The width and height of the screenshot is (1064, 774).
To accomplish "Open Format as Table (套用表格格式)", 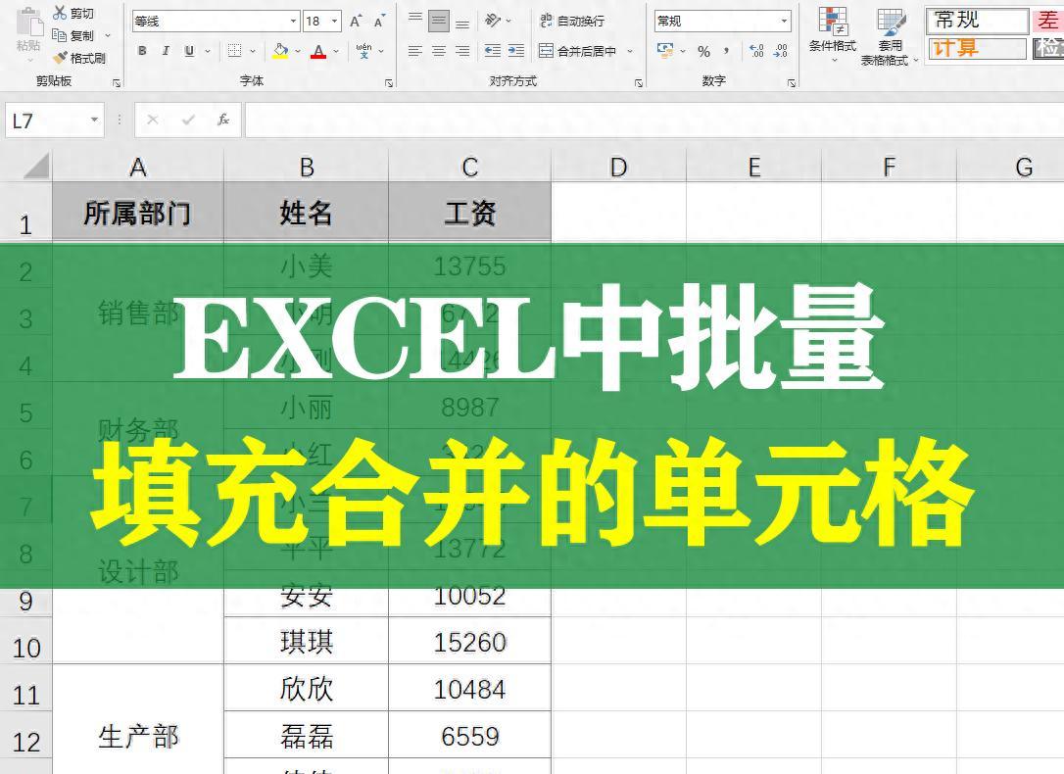I will [x=889, y=37].
